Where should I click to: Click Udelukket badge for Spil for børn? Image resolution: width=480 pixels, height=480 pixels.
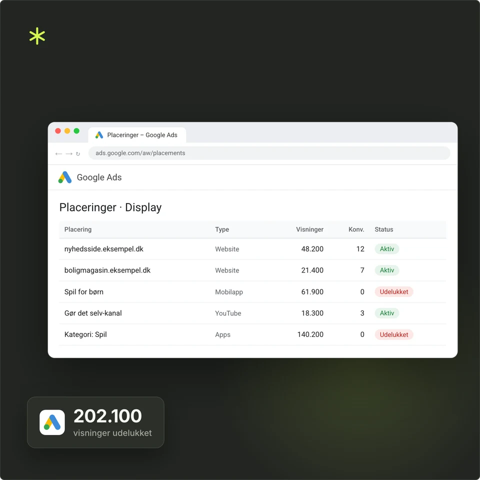(394, 291)
